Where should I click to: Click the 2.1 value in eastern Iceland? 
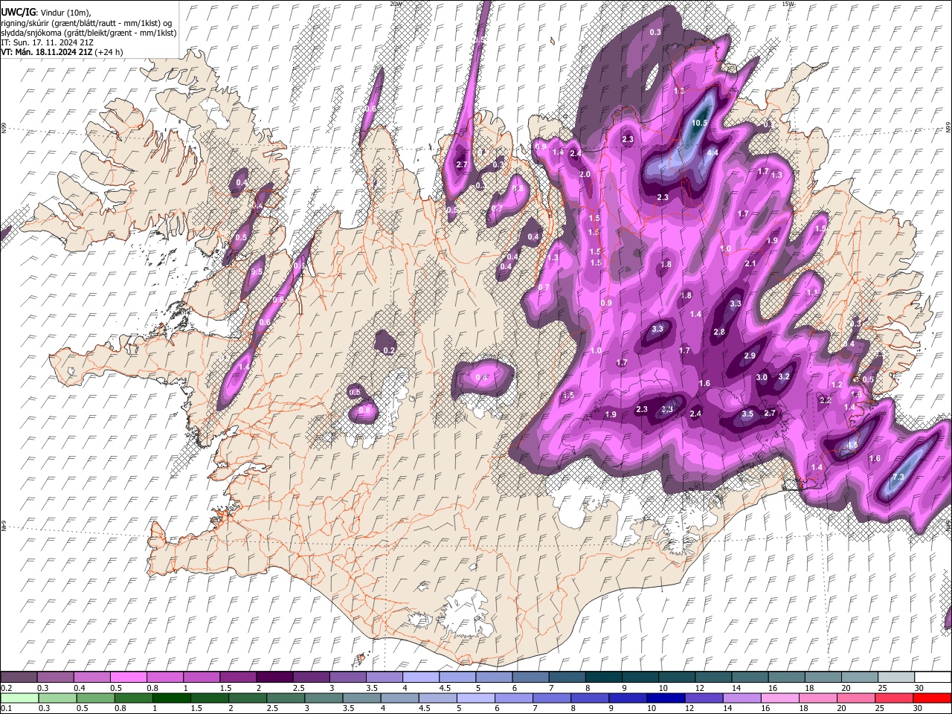point(750,263)
